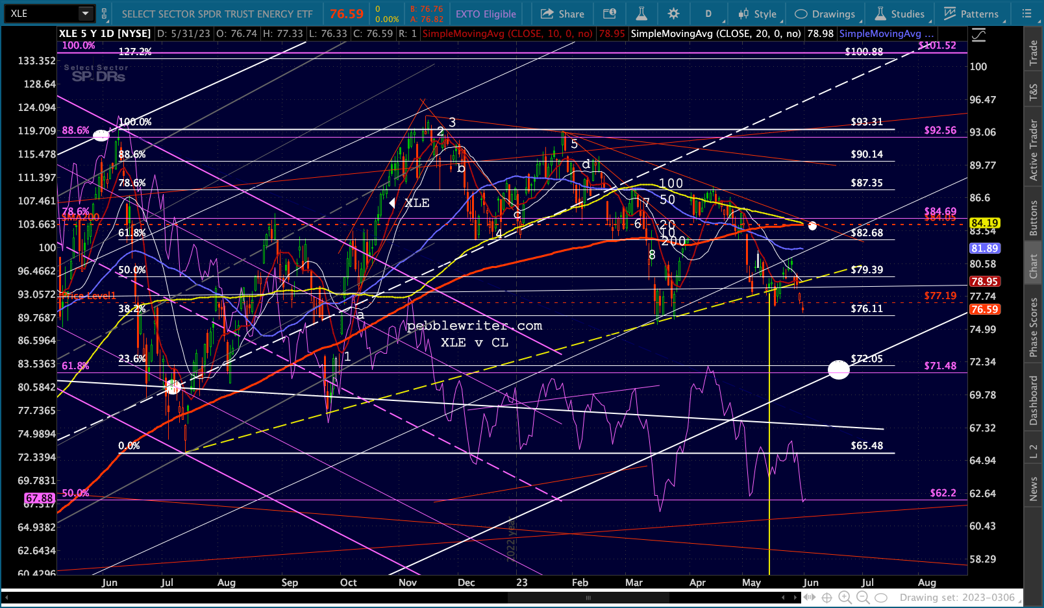The width and height of the screenshot is (1044, 608).
Task: Open the D timeframe selector
Action: tap(708, 14)
